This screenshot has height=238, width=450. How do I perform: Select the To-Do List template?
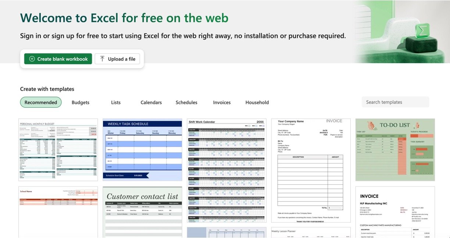[x=395, y=149]
